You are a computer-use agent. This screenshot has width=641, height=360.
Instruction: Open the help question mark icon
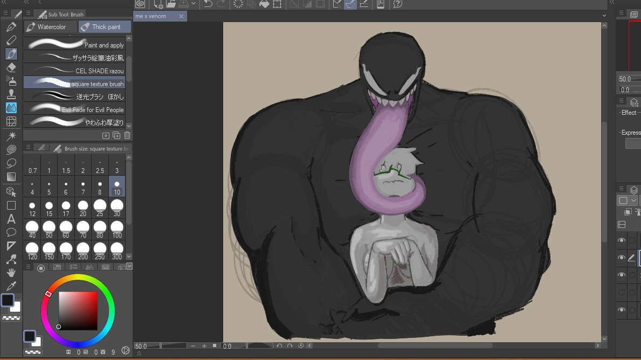[397, 4]
